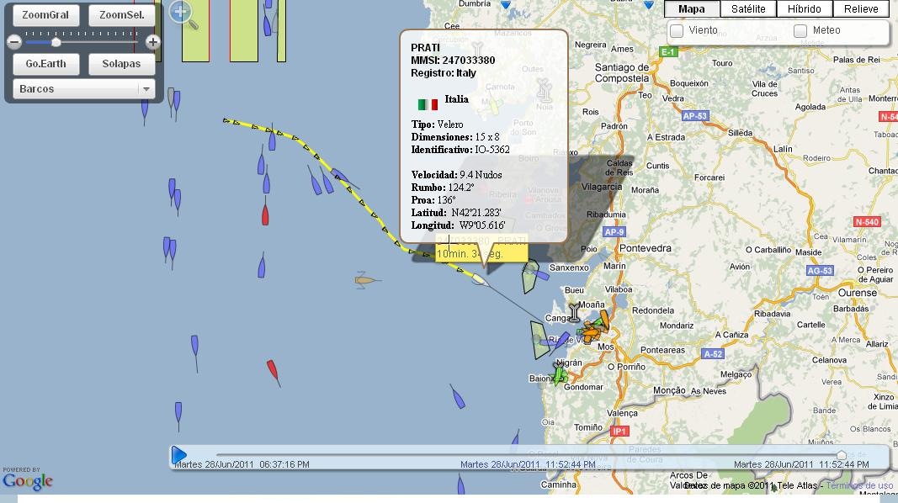Click the Italian flag in popup
Screen dimensions: 898x503
pyautogui.click(x=428, y=104)
